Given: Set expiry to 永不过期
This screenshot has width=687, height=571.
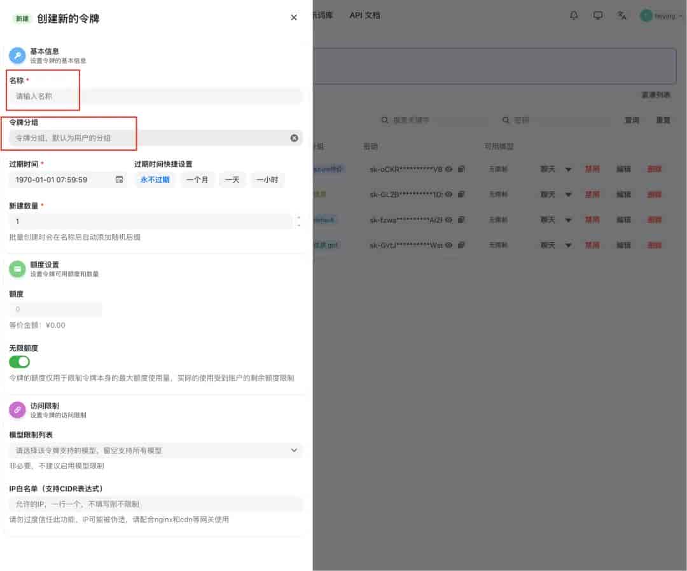Looking at the screenshot, I should [x=155, y=179].
